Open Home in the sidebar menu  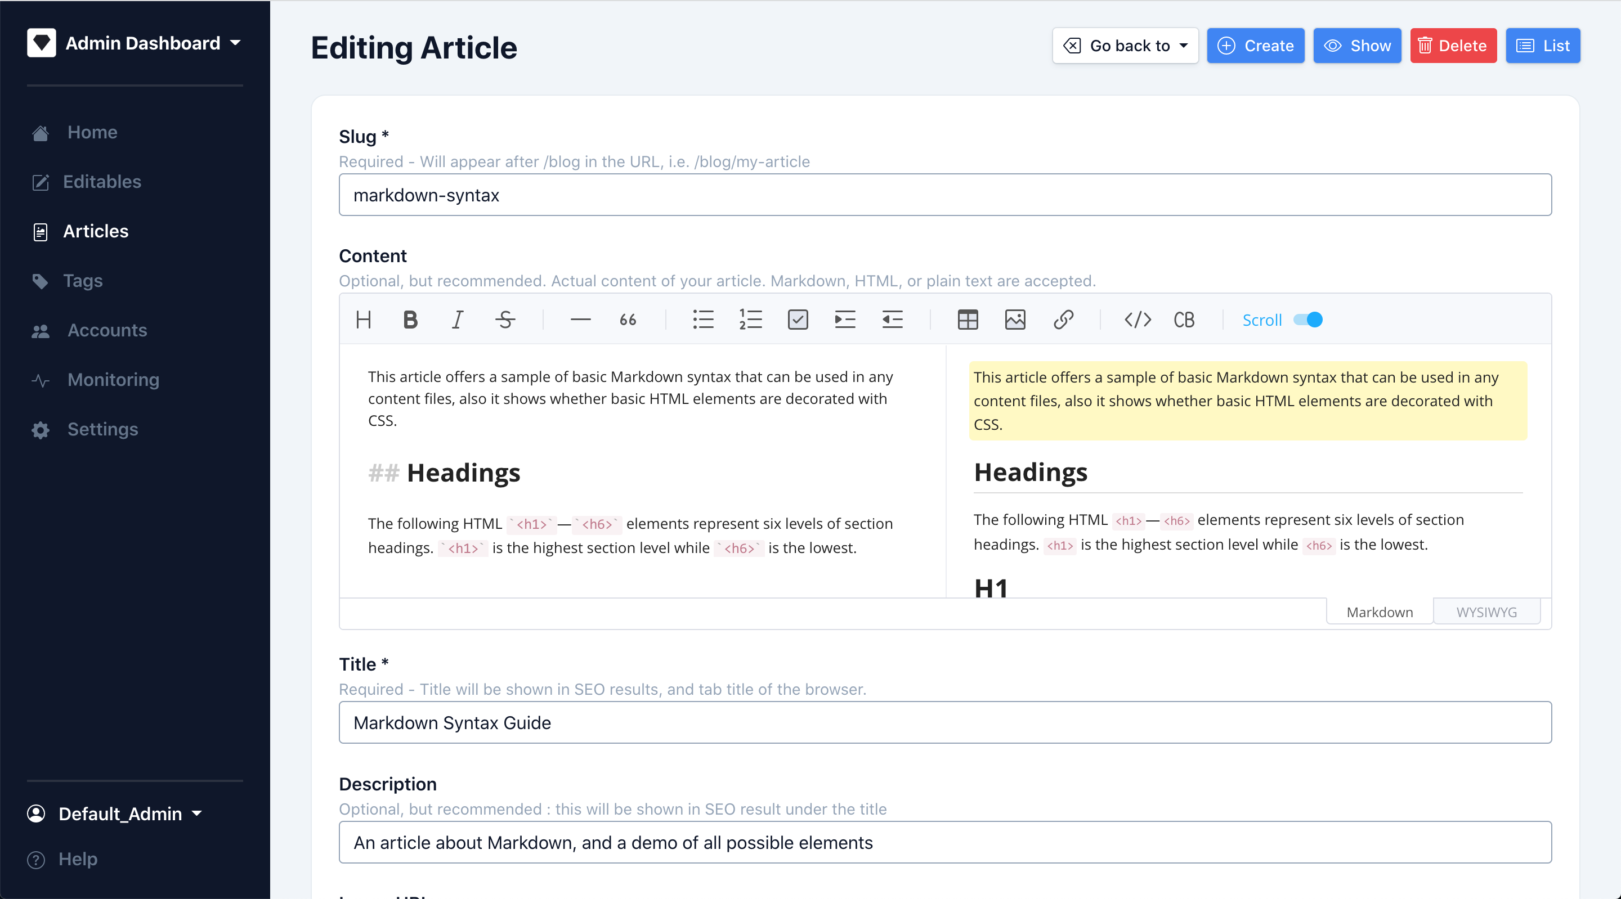click(x=92, y=132)
